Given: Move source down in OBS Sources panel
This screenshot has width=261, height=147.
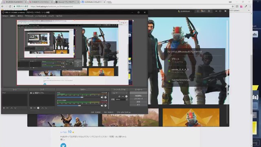Looking at the screenshot, I should (x=46, y=108).
